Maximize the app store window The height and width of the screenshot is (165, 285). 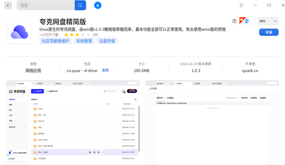(x=269, y=5)
